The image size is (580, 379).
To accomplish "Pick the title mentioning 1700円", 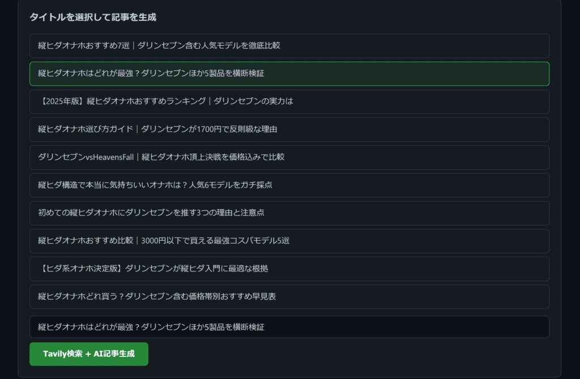I will (289, 129).
